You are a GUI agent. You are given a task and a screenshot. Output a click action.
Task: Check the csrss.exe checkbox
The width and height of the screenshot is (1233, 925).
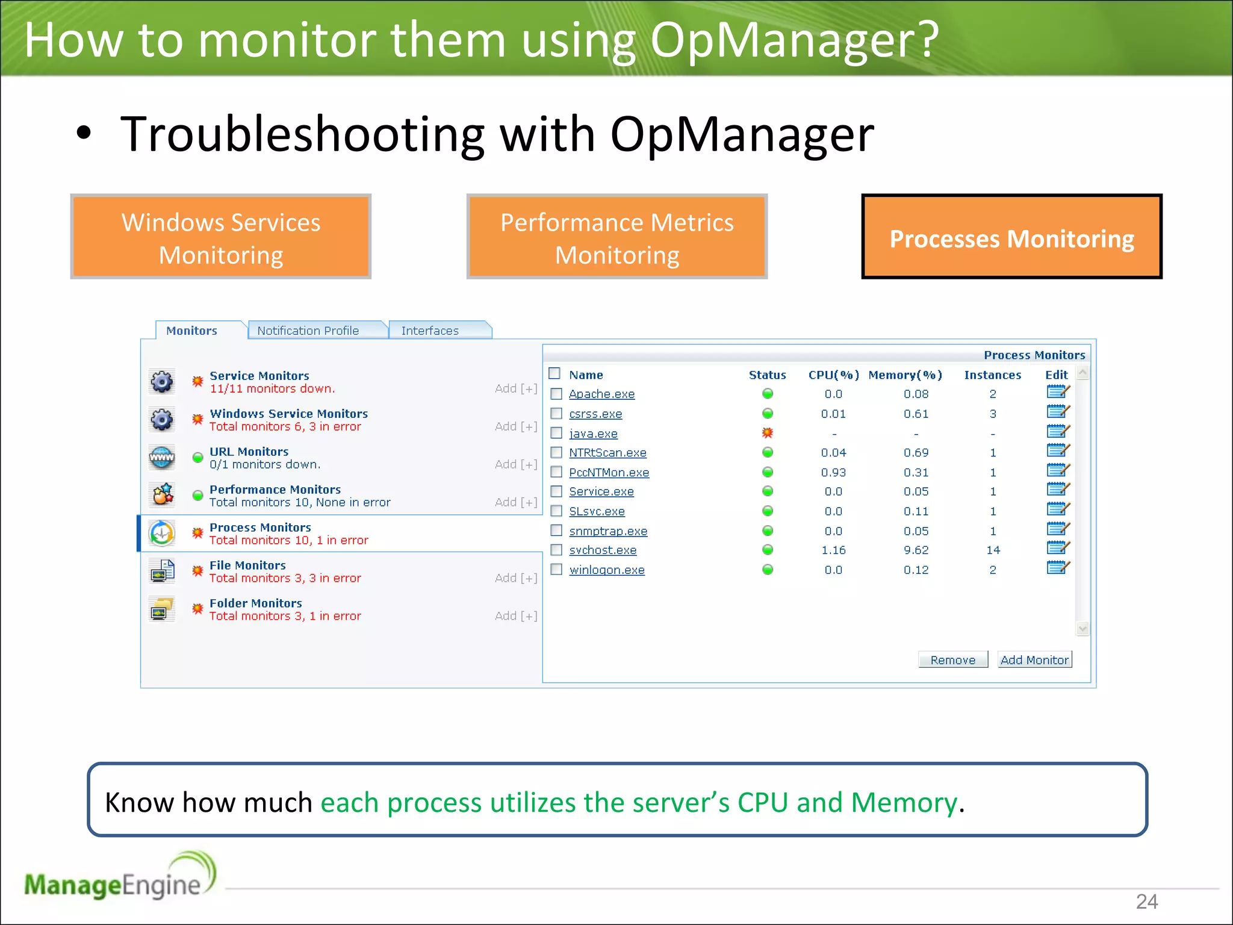pyautogui.click(x=557, y=414)
